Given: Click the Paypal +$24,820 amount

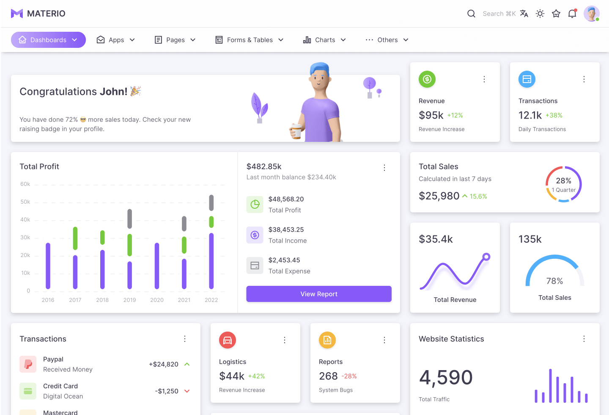Looking at the screenshot, I should pos(164,364).
